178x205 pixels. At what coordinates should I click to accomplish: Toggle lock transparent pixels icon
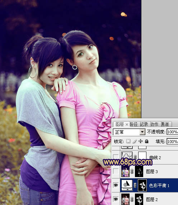(128, 141)
